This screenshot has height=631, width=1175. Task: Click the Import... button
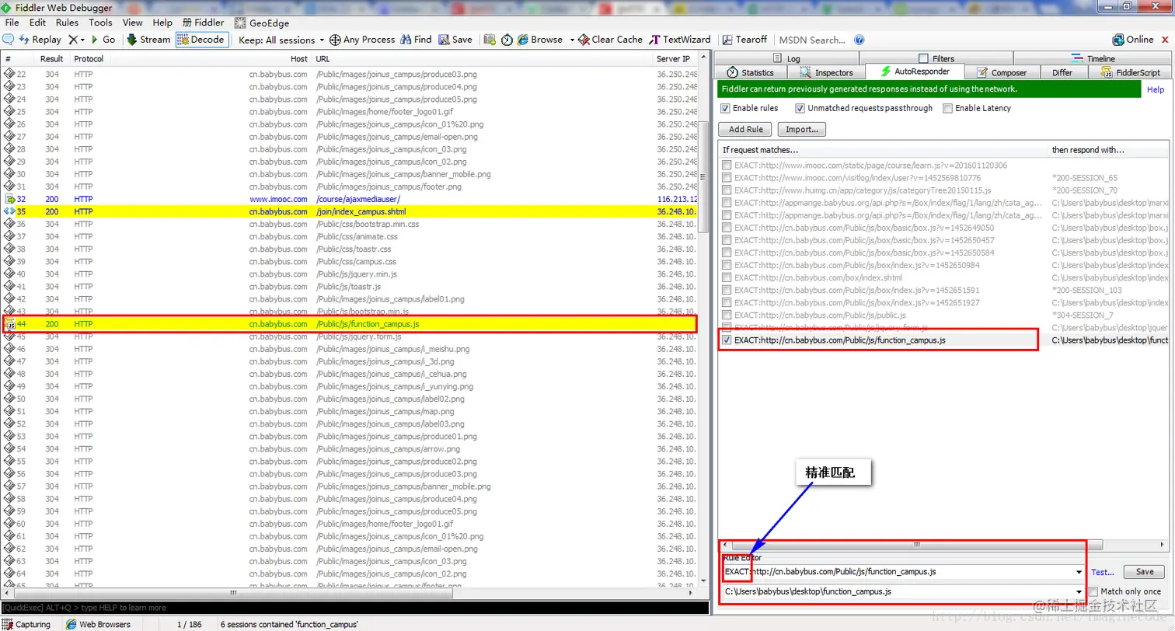point(801,130)
